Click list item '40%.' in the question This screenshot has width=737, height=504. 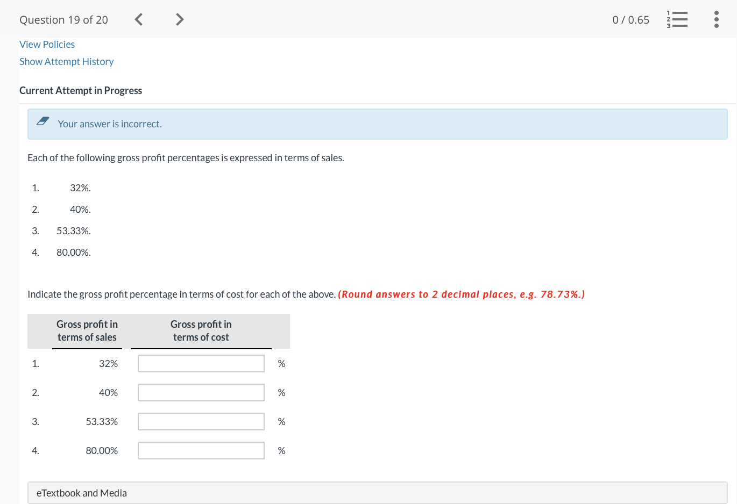coord(80,210)
